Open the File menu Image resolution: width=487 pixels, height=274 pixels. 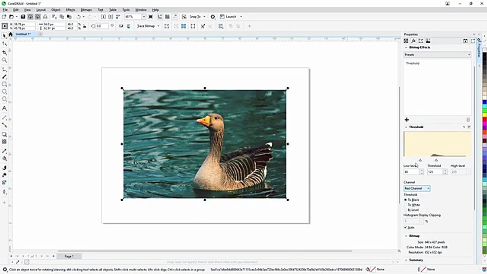[x=5, y=10]
